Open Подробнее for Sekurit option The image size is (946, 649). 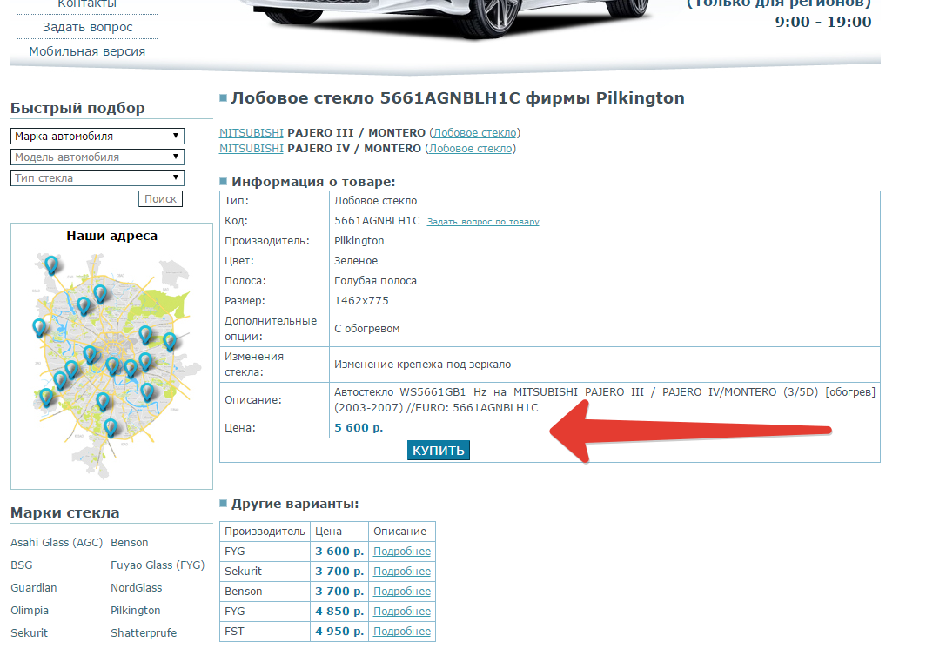click(401, 572)
